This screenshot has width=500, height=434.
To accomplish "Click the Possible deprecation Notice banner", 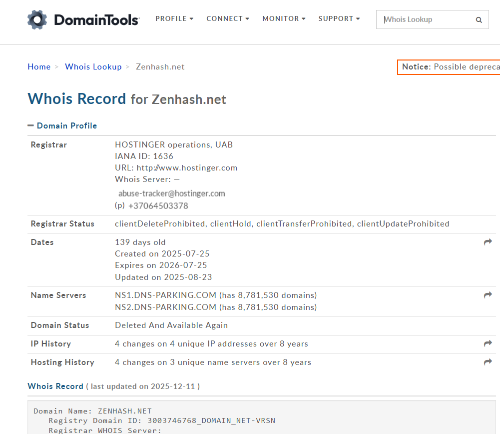I will 450,67.
